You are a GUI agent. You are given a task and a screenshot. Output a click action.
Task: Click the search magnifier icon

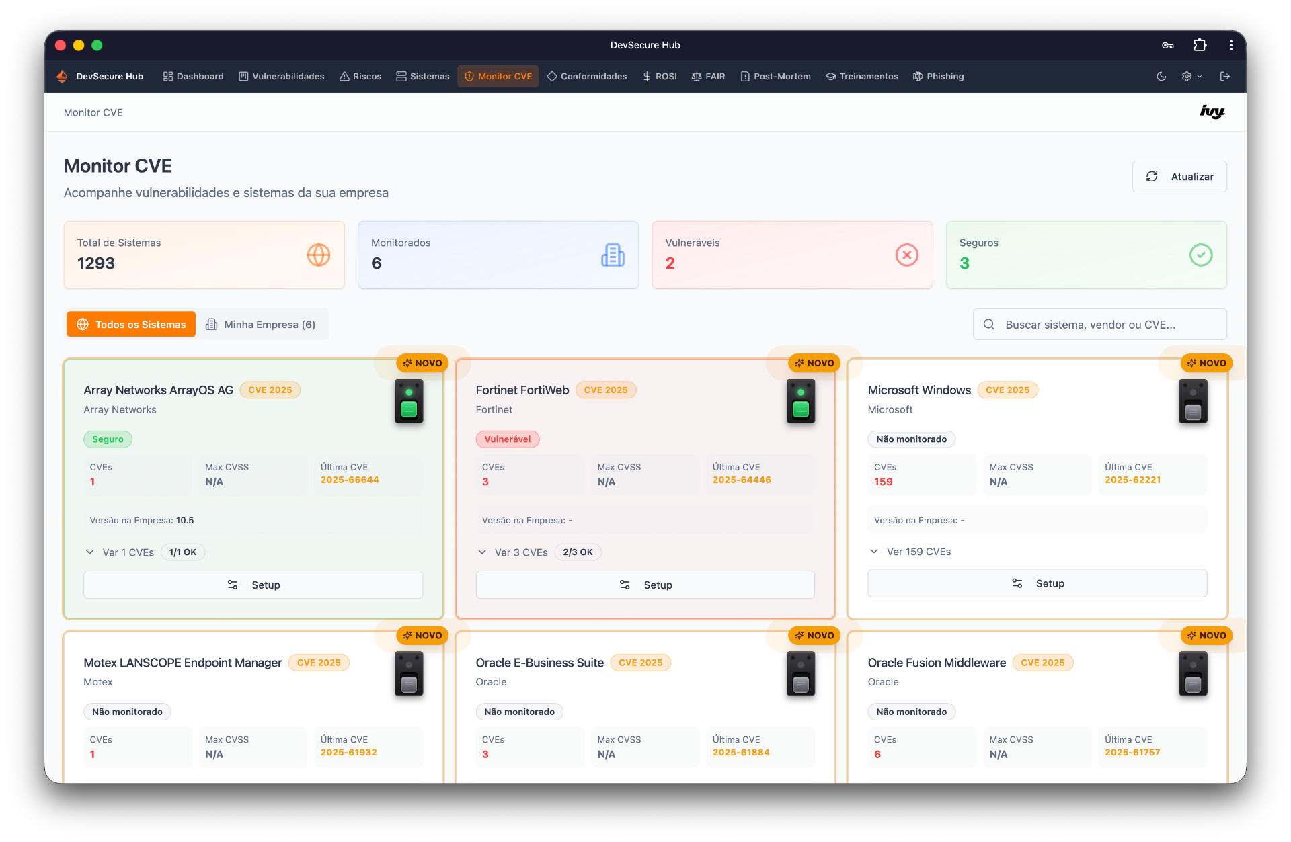coord(989,325)
